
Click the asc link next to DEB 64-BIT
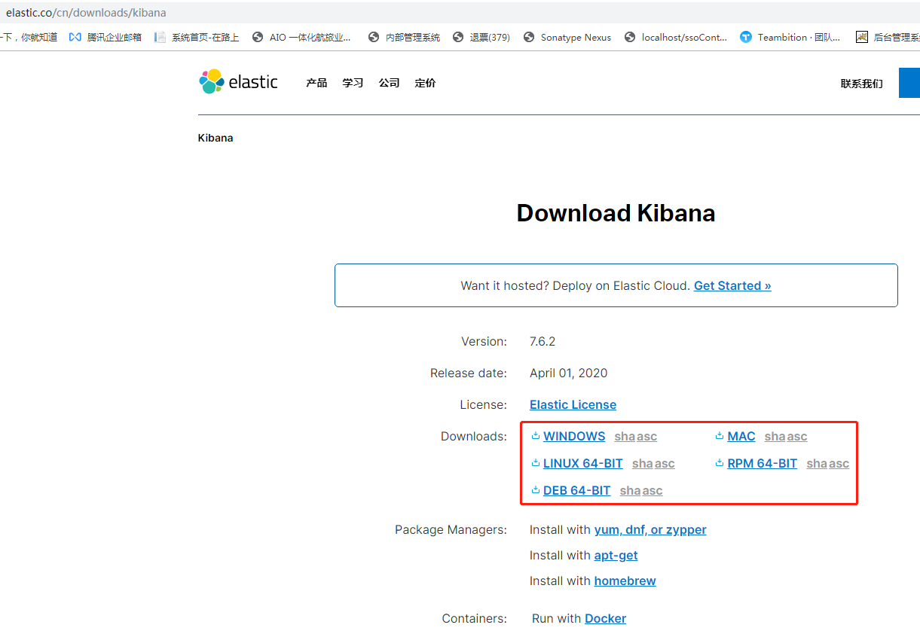[653, 491]
